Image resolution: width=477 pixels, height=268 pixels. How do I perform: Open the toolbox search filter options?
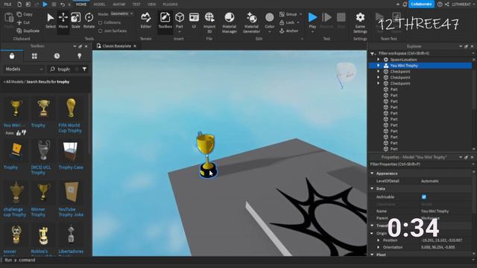pyautogui.click(x=84, y=69)
